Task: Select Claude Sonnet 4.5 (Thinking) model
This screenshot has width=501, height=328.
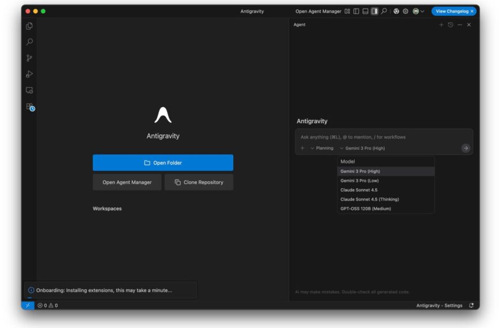Action: (386, 199)
